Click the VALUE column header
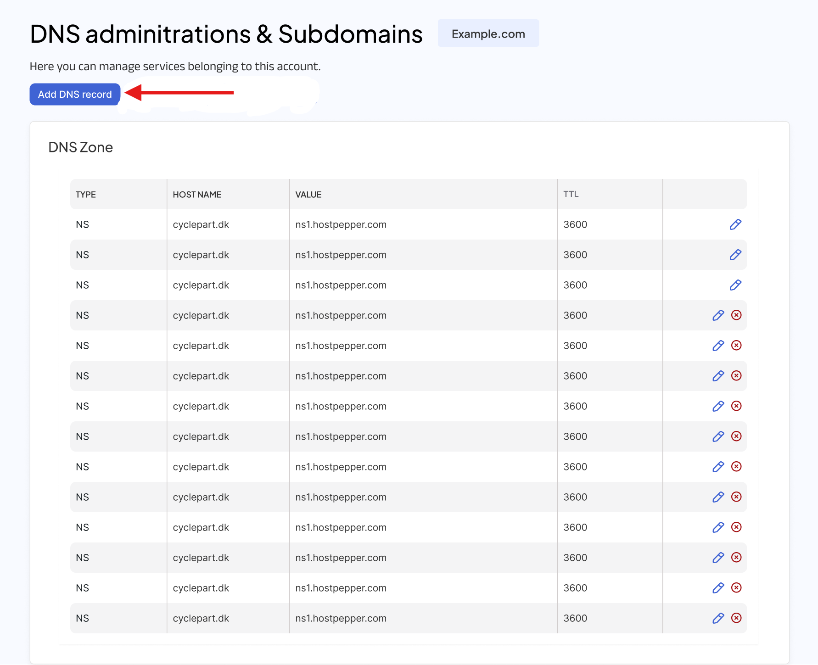 [308, 195]
